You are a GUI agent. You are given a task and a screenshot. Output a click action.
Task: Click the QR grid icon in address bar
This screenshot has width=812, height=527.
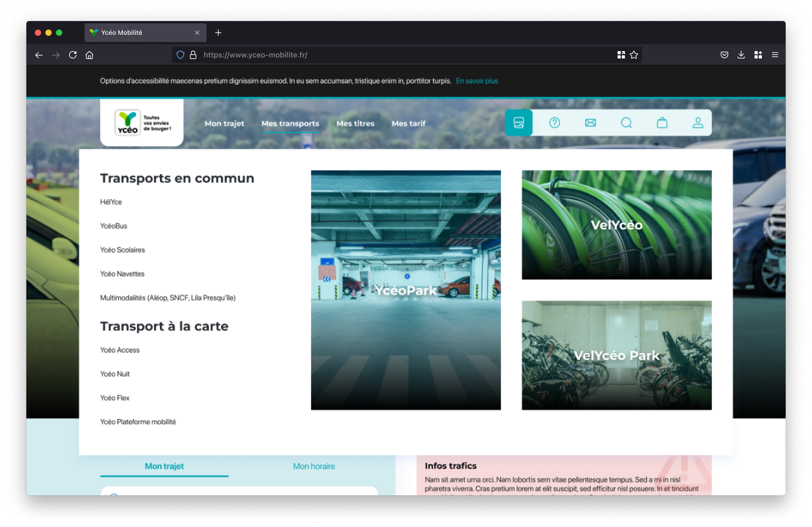tap(621, 55)
